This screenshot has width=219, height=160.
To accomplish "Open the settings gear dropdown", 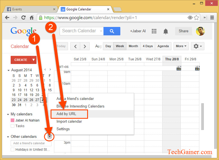I will 197,46.
